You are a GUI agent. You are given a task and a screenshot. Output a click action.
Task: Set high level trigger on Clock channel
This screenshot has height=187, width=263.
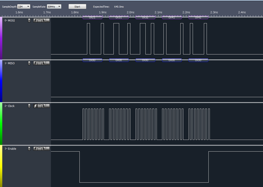tap(39, 106)
